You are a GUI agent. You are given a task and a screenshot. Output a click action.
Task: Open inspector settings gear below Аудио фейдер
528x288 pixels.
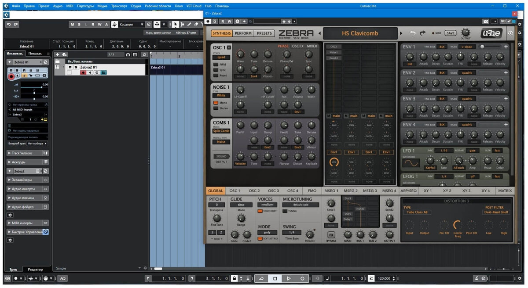tap(11, 215)
